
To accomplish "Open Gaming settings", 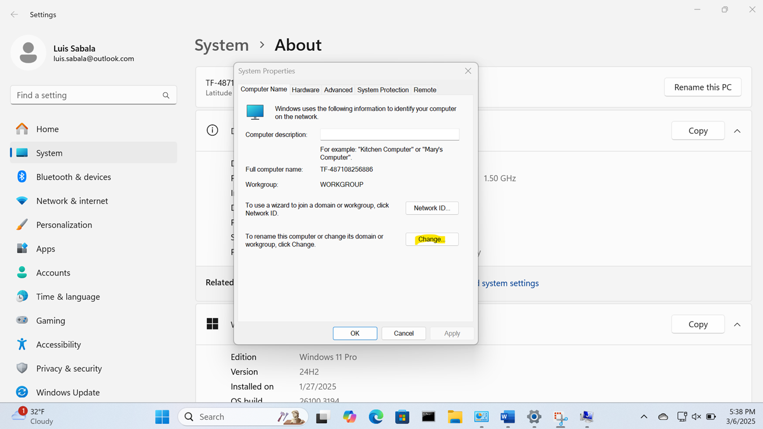I will 94,320.
